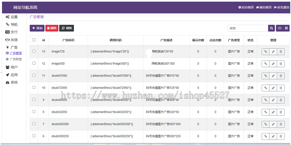Delete image728 ad using trash icon
The image size is (291, 145).
coord(281,52)
